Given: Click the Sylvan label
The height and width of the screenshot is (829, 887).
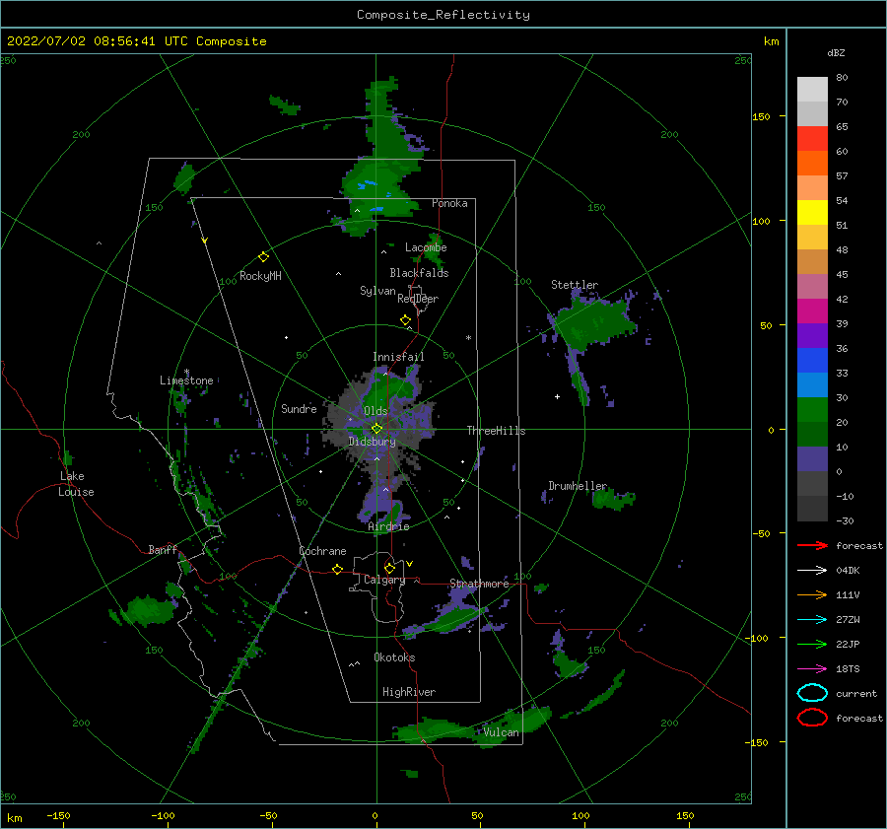Looking at the screenshot, I should tap(377, 291).
